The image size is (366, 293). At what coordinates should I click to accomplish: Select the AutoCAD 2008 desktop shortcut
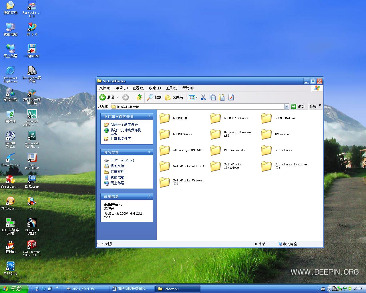coord(32,118)
